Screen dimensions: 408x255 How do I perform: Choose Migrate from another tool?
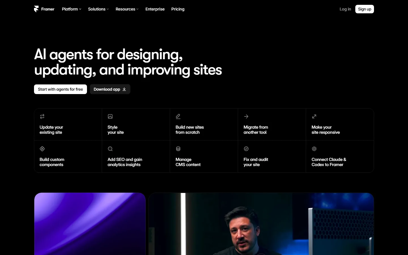pos(272,124)
